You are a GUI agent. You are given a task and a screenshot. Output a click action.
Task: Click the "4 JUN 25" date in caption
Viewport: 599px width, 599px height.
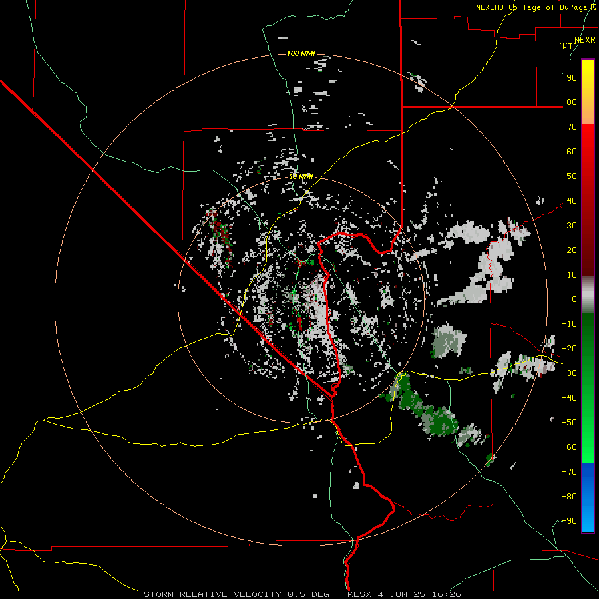(401, 594)
